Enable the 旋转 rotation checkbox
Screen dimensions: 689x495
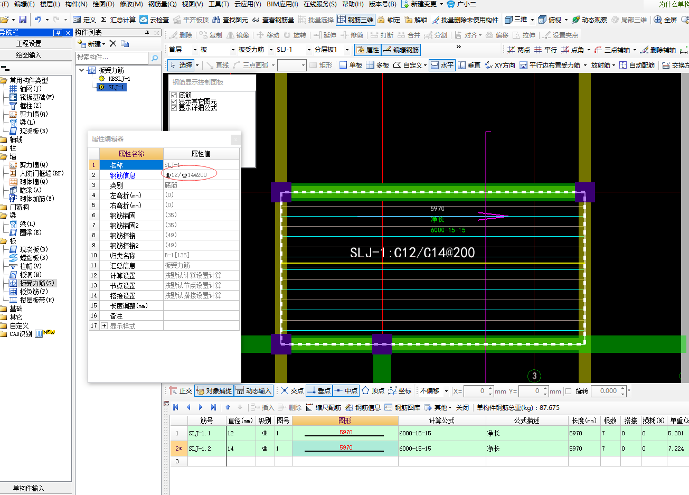point(568,391)
